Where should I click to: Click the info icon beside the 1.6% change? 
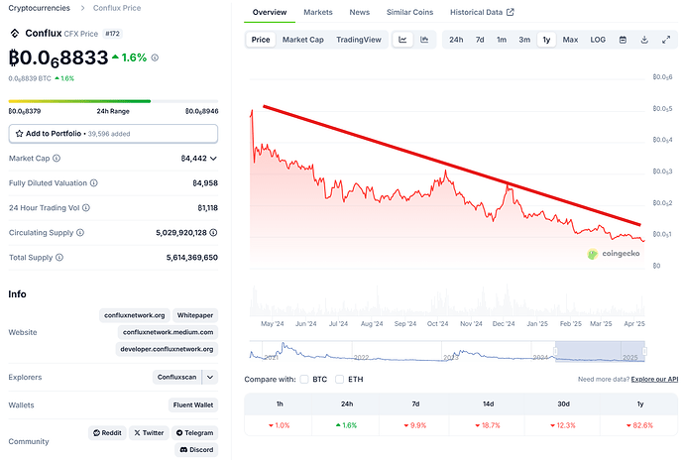click(x=155, y=57)
